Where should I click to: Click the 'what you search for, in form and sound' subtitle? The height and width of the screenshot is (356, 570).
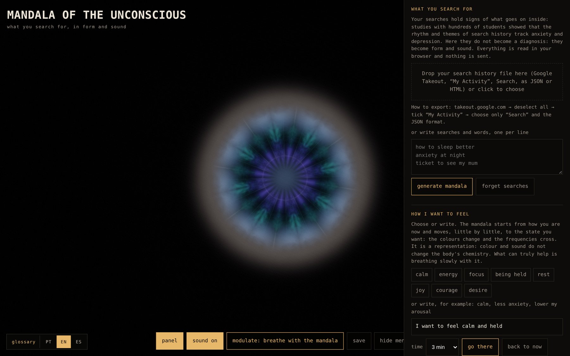[x=66, y=27]
